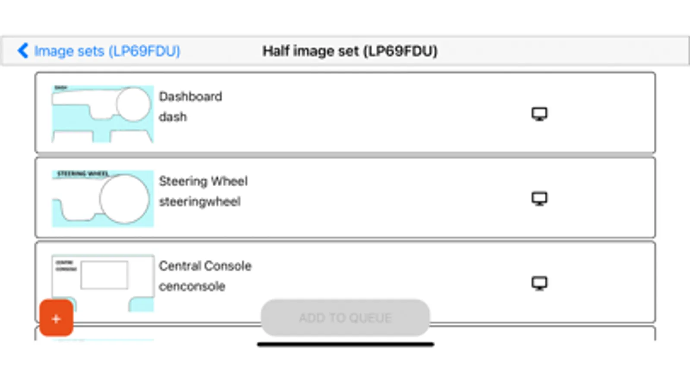Image resolution: width=690 pixels, height=388 pixels.
Task: Select the Dashboard title text
Action: [190, 96]
